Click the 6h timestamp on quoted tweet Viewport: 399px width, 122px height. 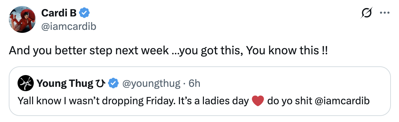pyautogui.click(x=194, y=83)
